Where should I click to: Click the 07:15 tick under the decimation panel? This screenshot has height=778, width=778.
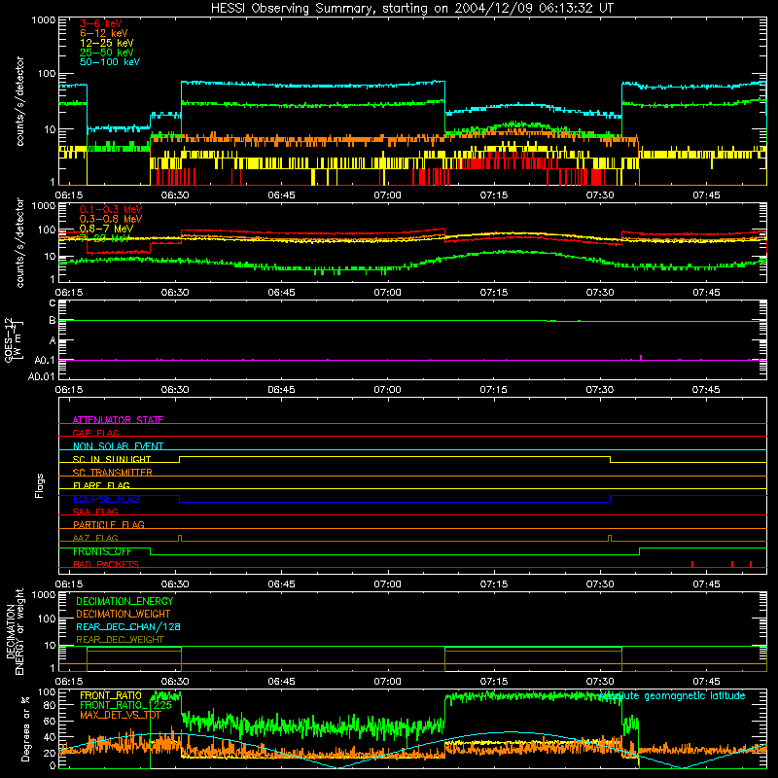click(x=494, y=682)
